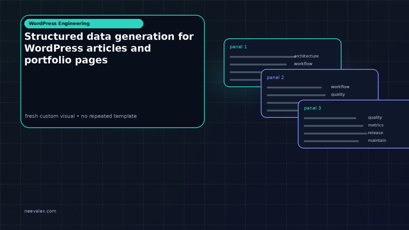The image size is (409, 230).
Task: Click the bar beside 'architecture' in panel 1
Action: point(262,57)
